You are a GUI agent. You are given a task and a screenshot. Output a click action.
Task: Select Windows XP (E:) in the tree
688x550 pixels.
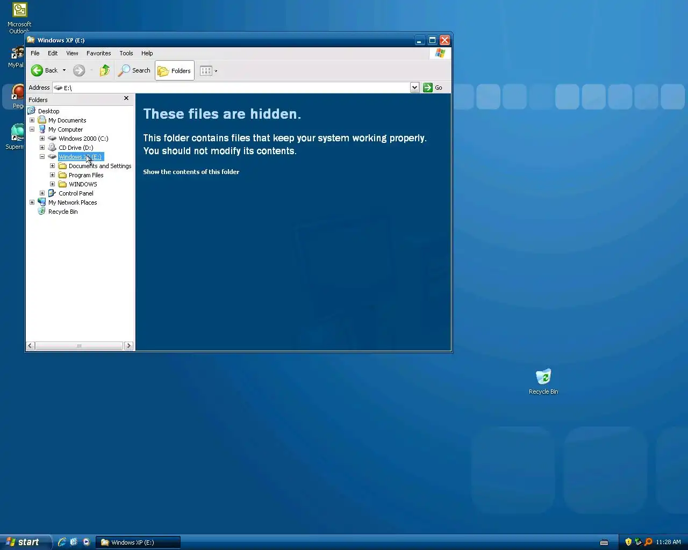[x=80, y=157]
